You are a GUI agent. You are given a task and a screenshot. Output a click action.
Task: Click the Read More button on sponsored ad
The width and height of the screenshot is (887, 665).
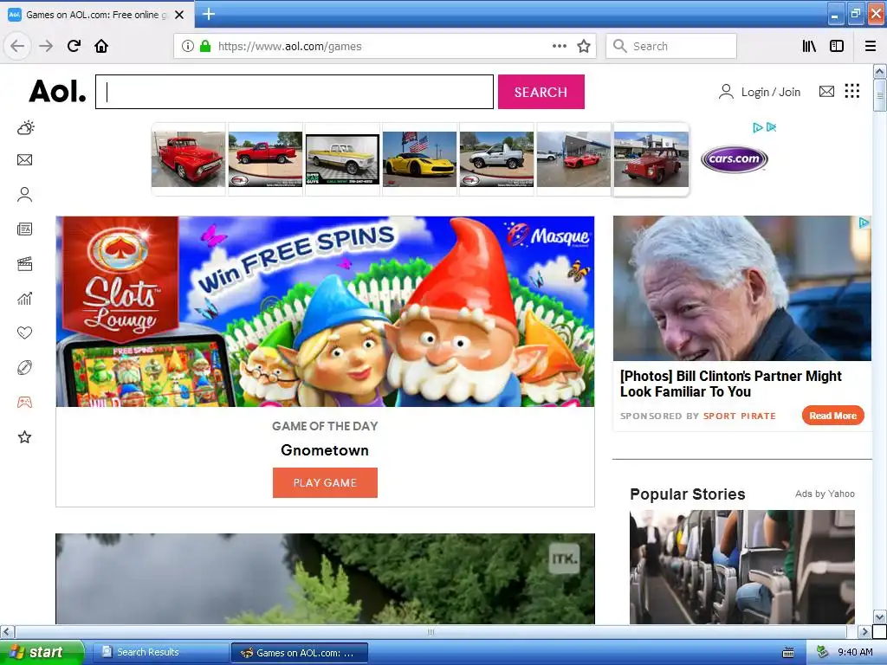pyautogui.click(x=832, y=416)
